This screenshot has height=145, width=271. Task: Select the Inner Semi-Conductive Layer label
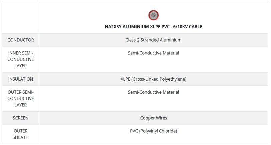pyautogui.click(x=21, y=59)
